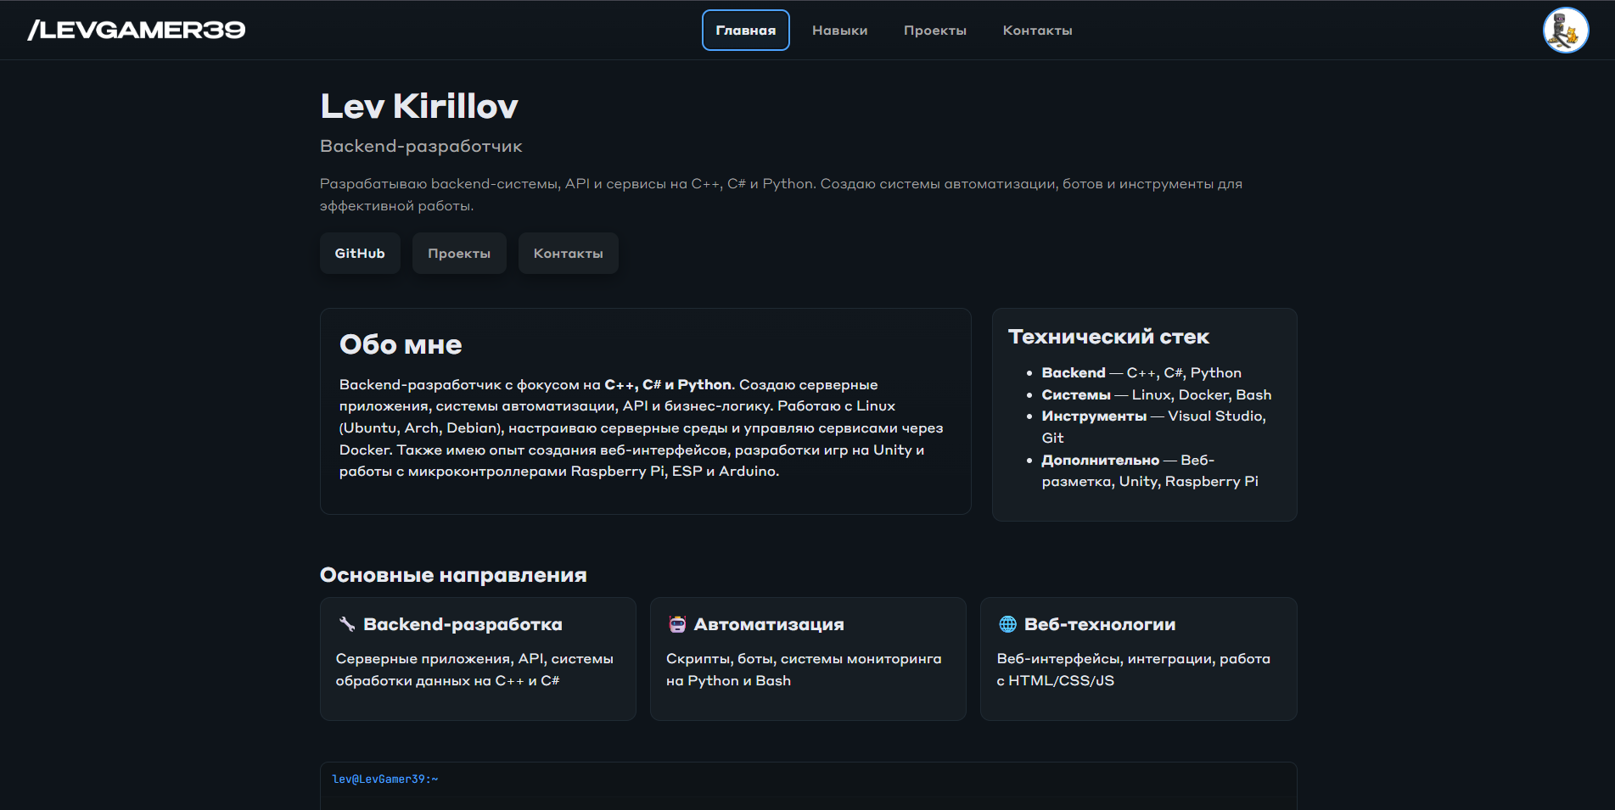Click the user avatar in top-right corner

click(1565, 31)
